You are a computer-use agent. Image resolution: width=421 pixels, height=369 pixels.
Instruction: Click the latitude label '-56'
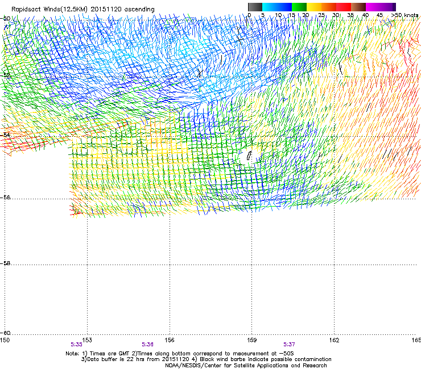pyautogui.click(x=6, y=197)
